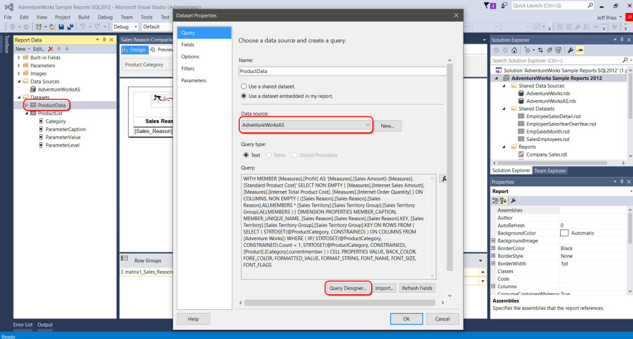Switch to the Team Explorer tab
The height and width of the screenshot is (339, 633).
pyautogui.click(x=550, y=171)
